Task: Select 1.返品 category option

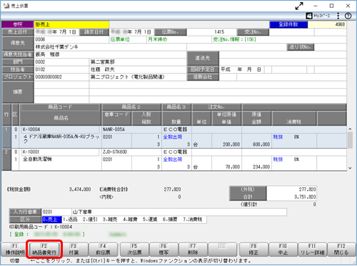Action: pos(71,220)
